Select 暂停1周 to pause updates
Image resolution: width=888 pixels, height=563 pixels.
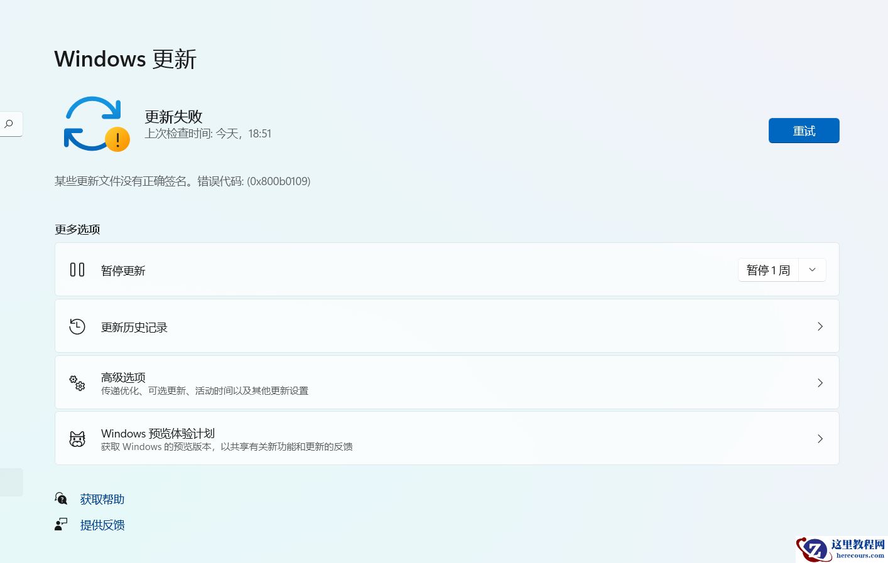pyautogui.click(x=768, y=269)
